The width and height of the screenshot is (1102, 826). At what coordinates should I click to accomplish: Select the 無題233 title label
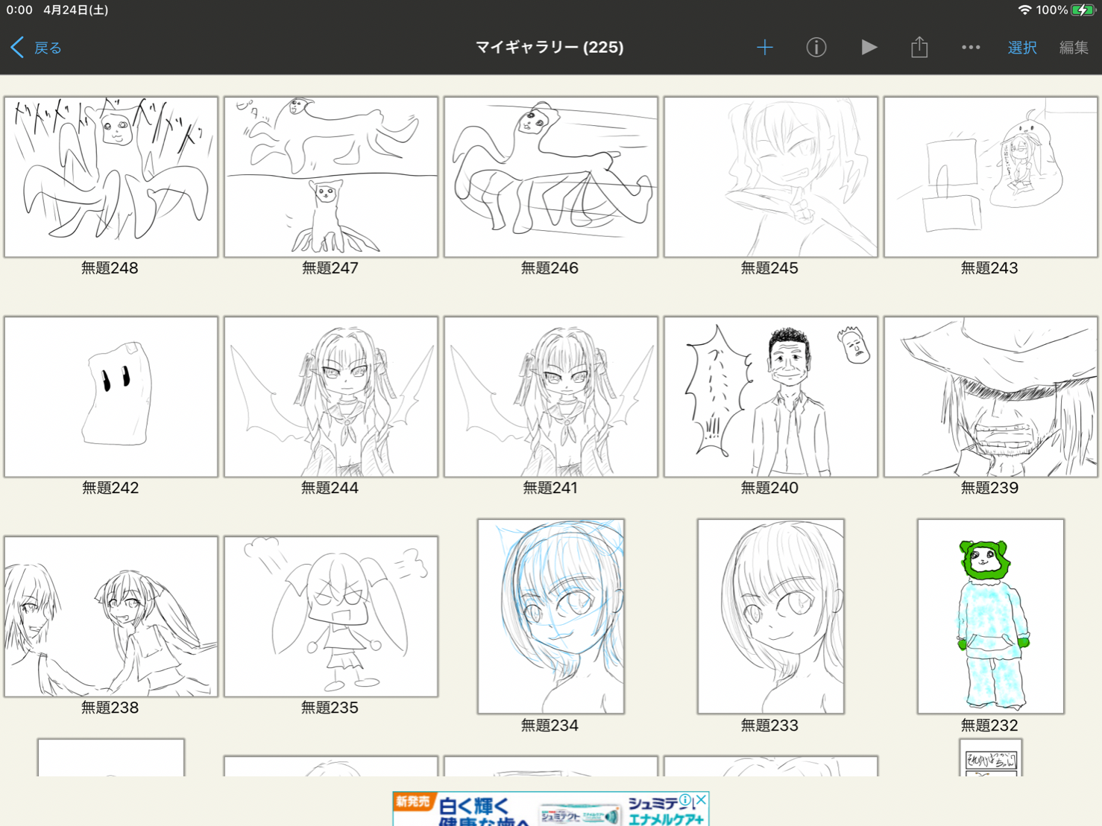pos(769,725)
